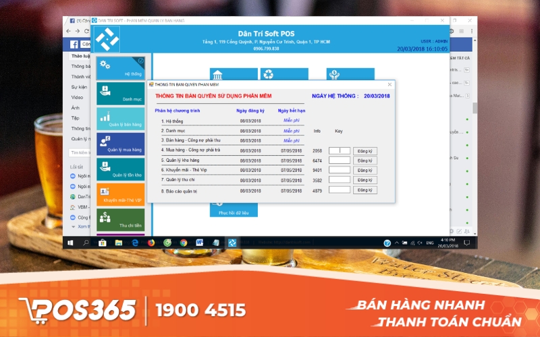Screen dimensions: 540x337
Task: Reload the browser page behind
Action: point(86,31)
